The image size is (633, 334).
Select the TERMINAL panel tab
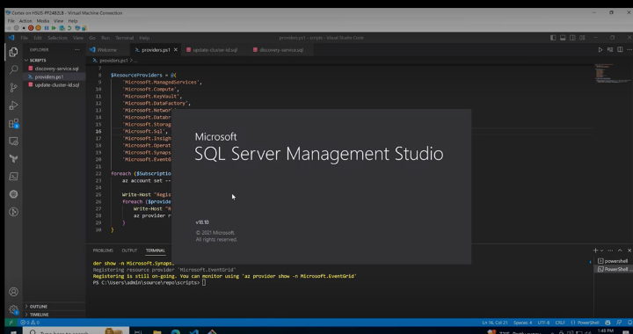pyautogui.click(x=156, y=250)
